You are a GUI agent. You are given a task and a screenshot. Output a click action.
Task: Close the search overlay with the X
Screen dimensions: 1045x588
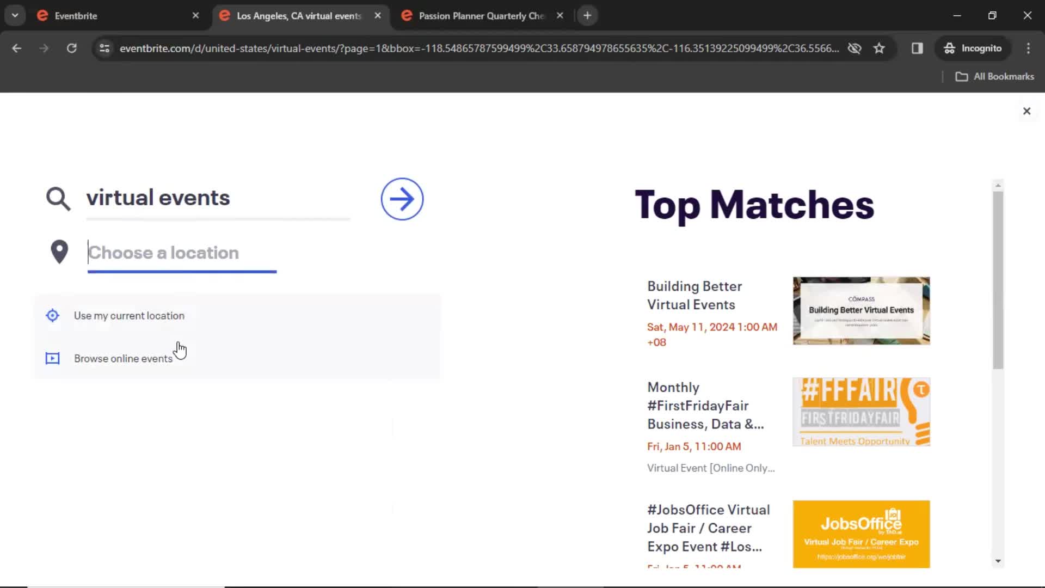(1026, 111)
